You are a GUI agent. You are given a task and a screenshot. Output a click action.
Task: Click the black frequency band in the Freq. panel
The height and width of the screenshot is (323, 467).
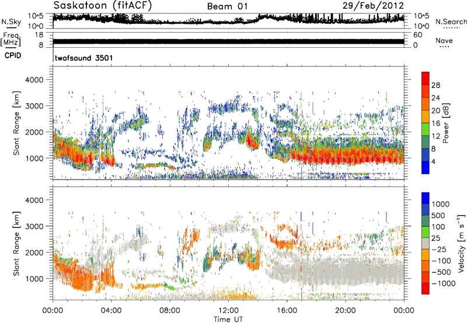(228, 41)
